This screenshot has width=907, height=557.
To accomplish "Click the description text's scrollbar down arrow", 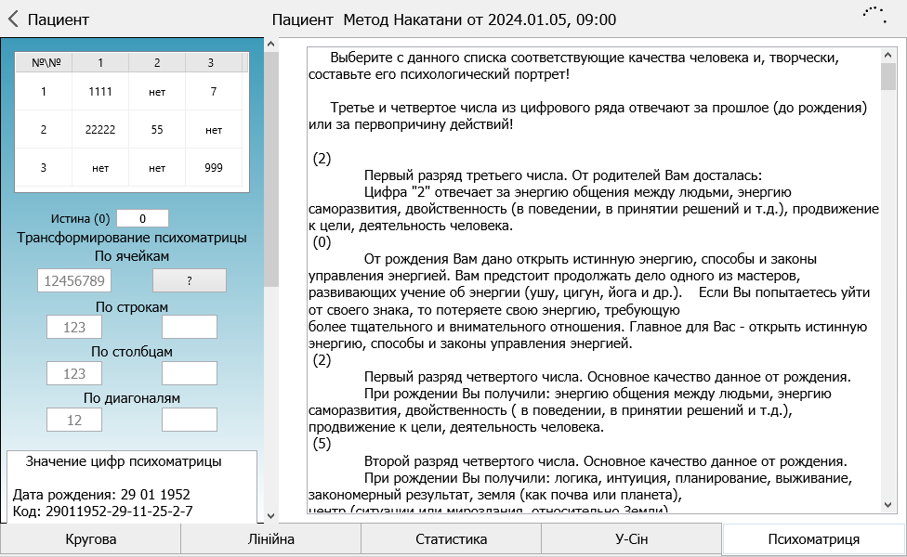I will [x=888, y=504].
